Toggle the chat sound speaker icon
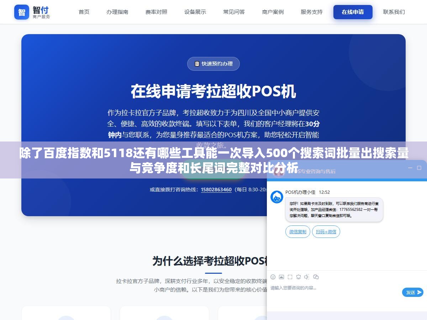Screen dimensions: 427x320 [x=307, y=277]
